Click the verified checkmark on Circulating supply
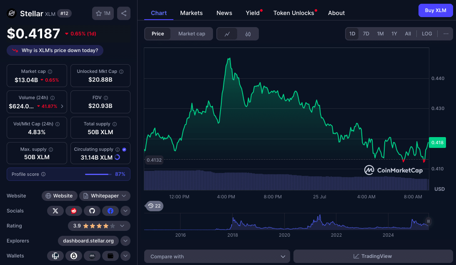This screenshot has width=456, height=265. pos(124,149)
